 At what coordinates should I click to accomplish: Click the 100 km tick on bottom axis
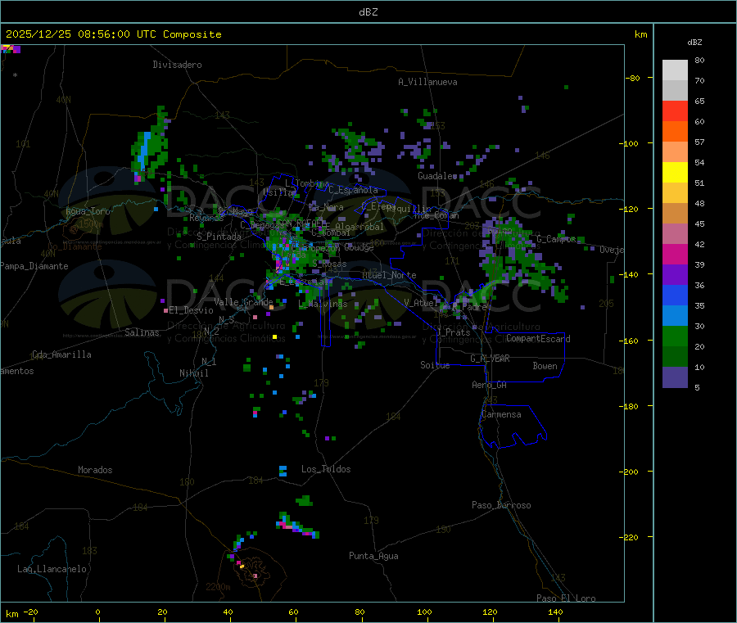point(424,612)
